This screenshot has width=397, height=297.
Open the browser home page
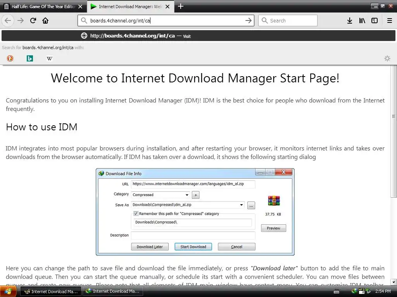point(45,20)
